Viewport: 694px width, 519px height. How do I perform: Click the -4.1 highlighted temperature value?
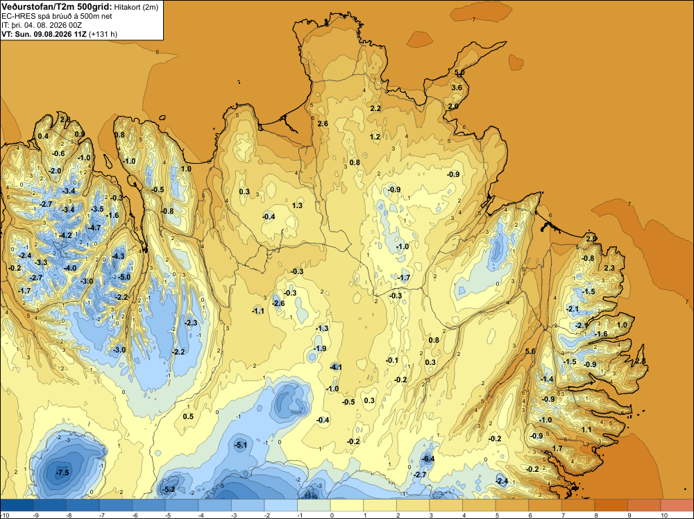pyautogui.click(x=335, y=367)
